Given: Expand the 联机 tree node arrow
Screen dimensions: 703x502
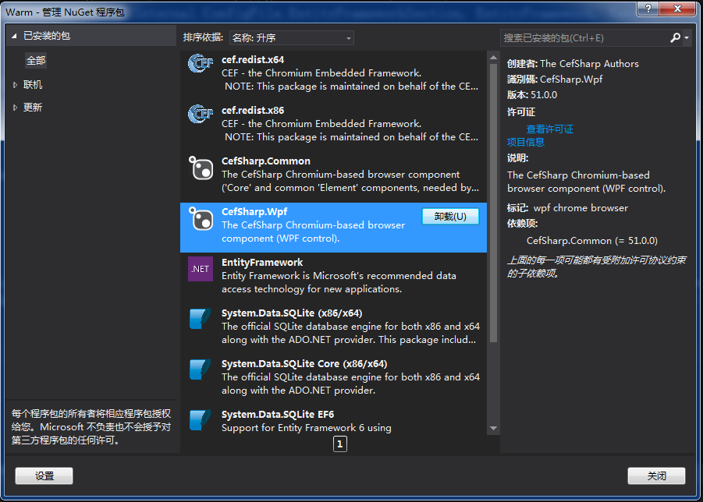Looking at the screenshot, I should click(x=16, y=85).
